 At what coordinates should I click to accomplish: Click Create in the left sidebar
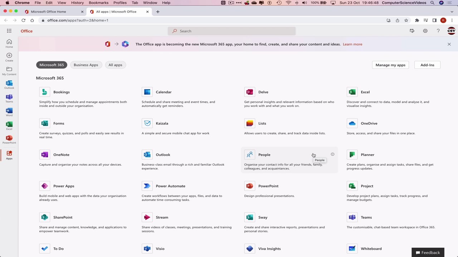coord(9,57)
